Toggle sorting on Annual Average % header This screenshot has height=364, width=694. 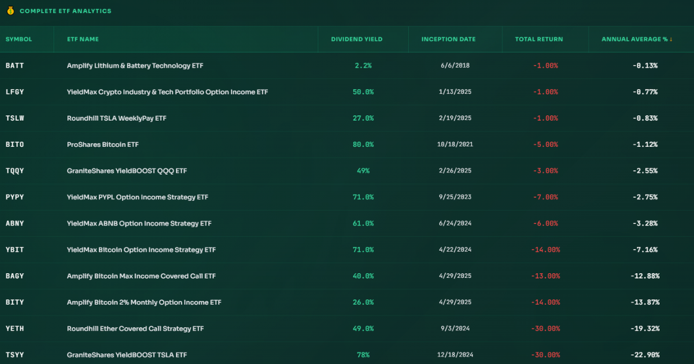tap(637, 39)
